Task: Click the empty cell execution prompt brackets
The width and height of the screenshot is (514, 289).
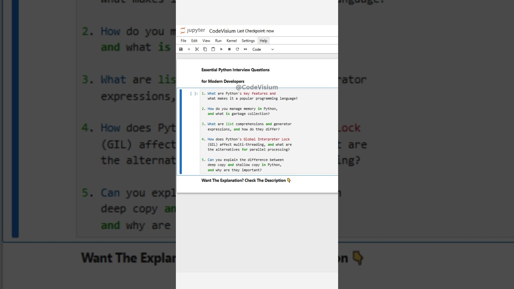Action: (x=194, y=94)
